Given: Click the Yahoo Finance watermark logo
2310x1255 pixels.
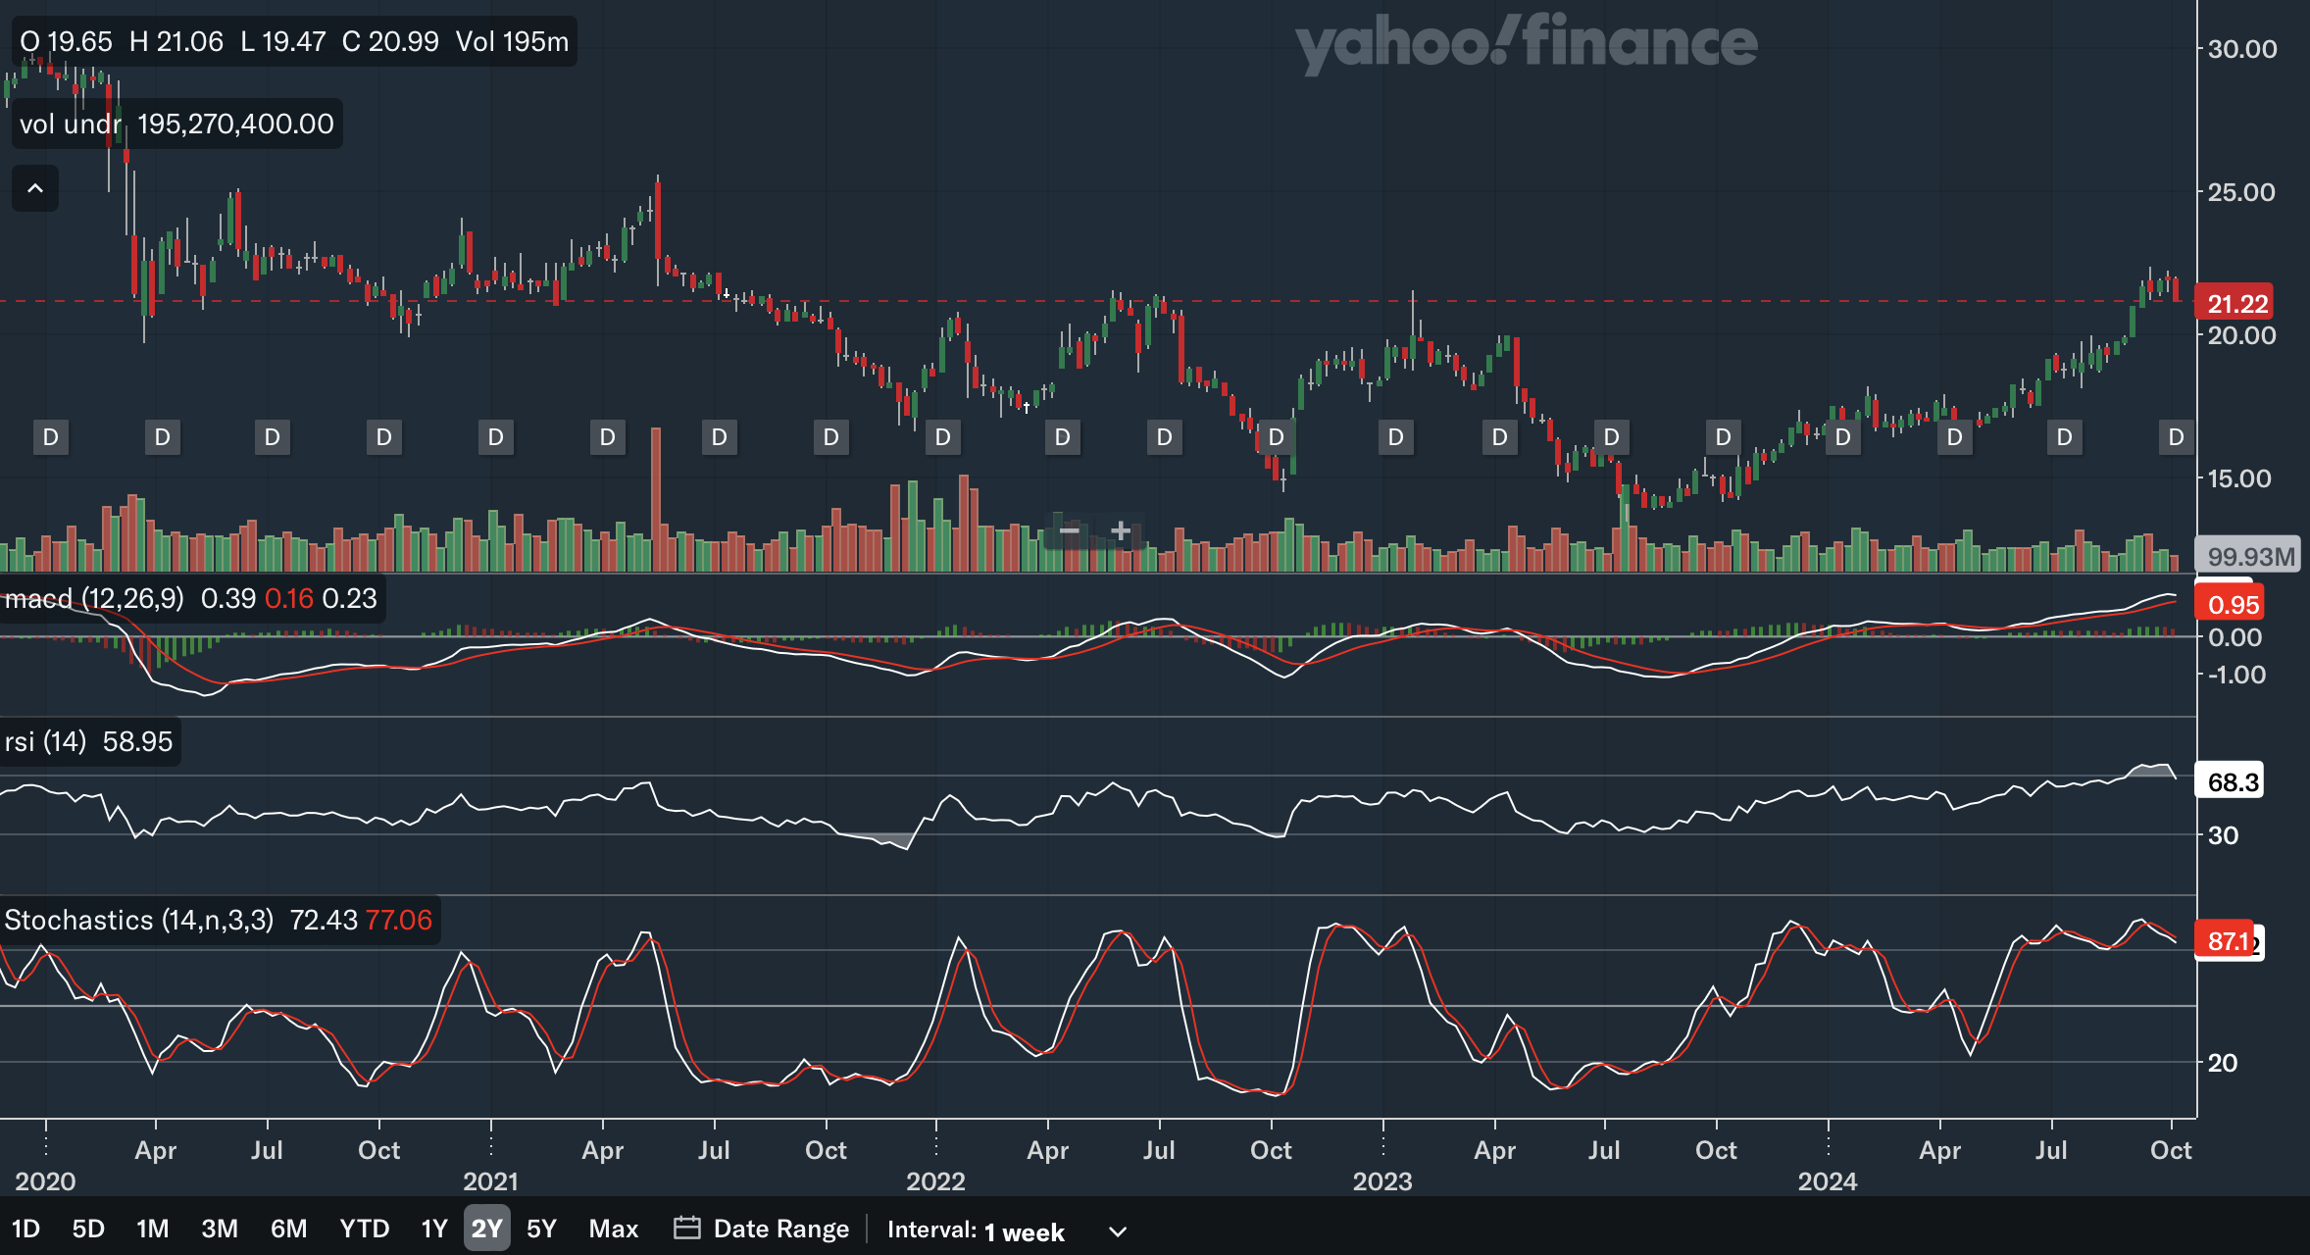Looking at the screenshot, I should tap(1526, 43).
